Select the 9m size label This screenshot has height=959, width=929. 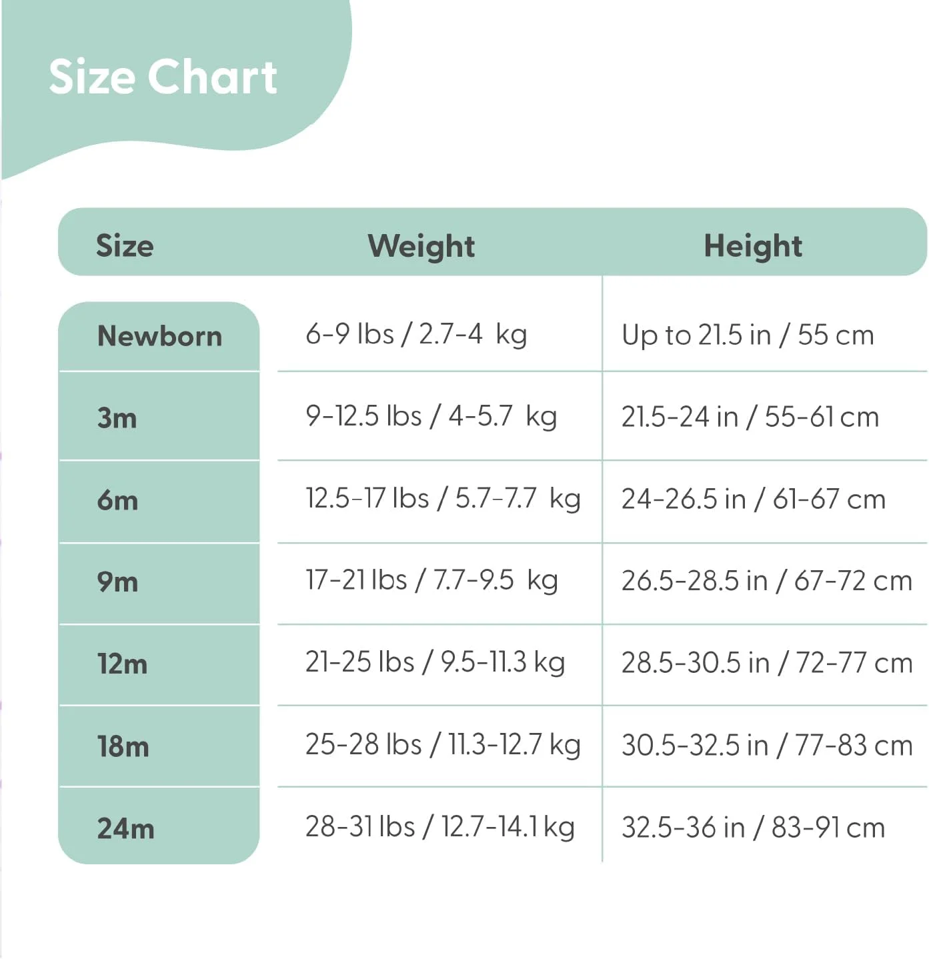118,582
